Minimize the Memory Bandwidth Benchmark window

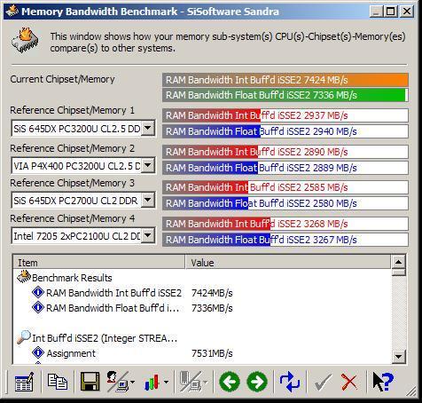[x=377, y=12]
